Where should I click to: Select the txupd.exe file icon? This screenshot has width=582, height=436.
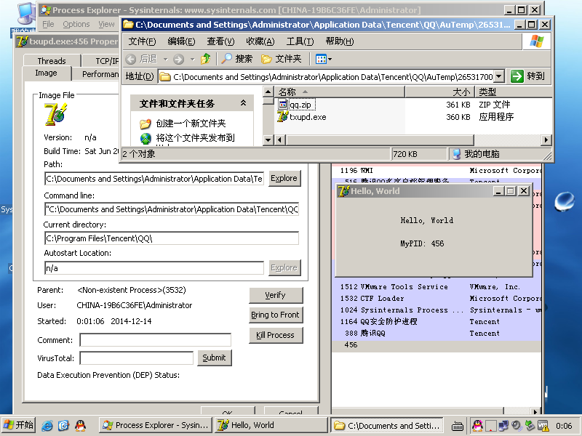(282, 116)
